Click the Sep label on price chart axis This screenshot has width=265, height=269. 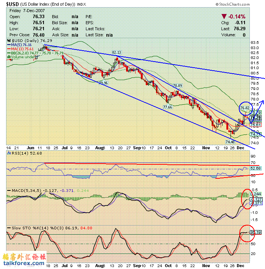tap(137, 148)
